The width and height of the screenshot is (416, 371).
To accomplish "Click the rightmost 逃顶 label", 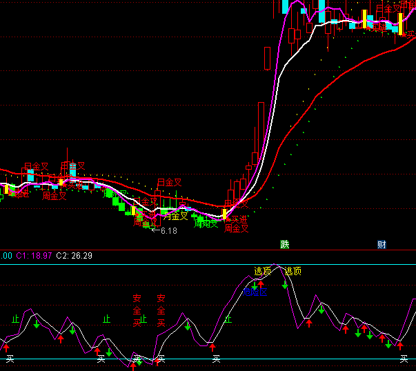I will [293, 271].
